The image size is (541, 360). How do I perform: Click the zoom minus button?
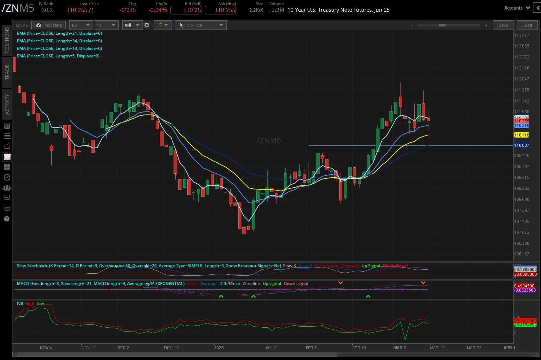coord(412,25)
